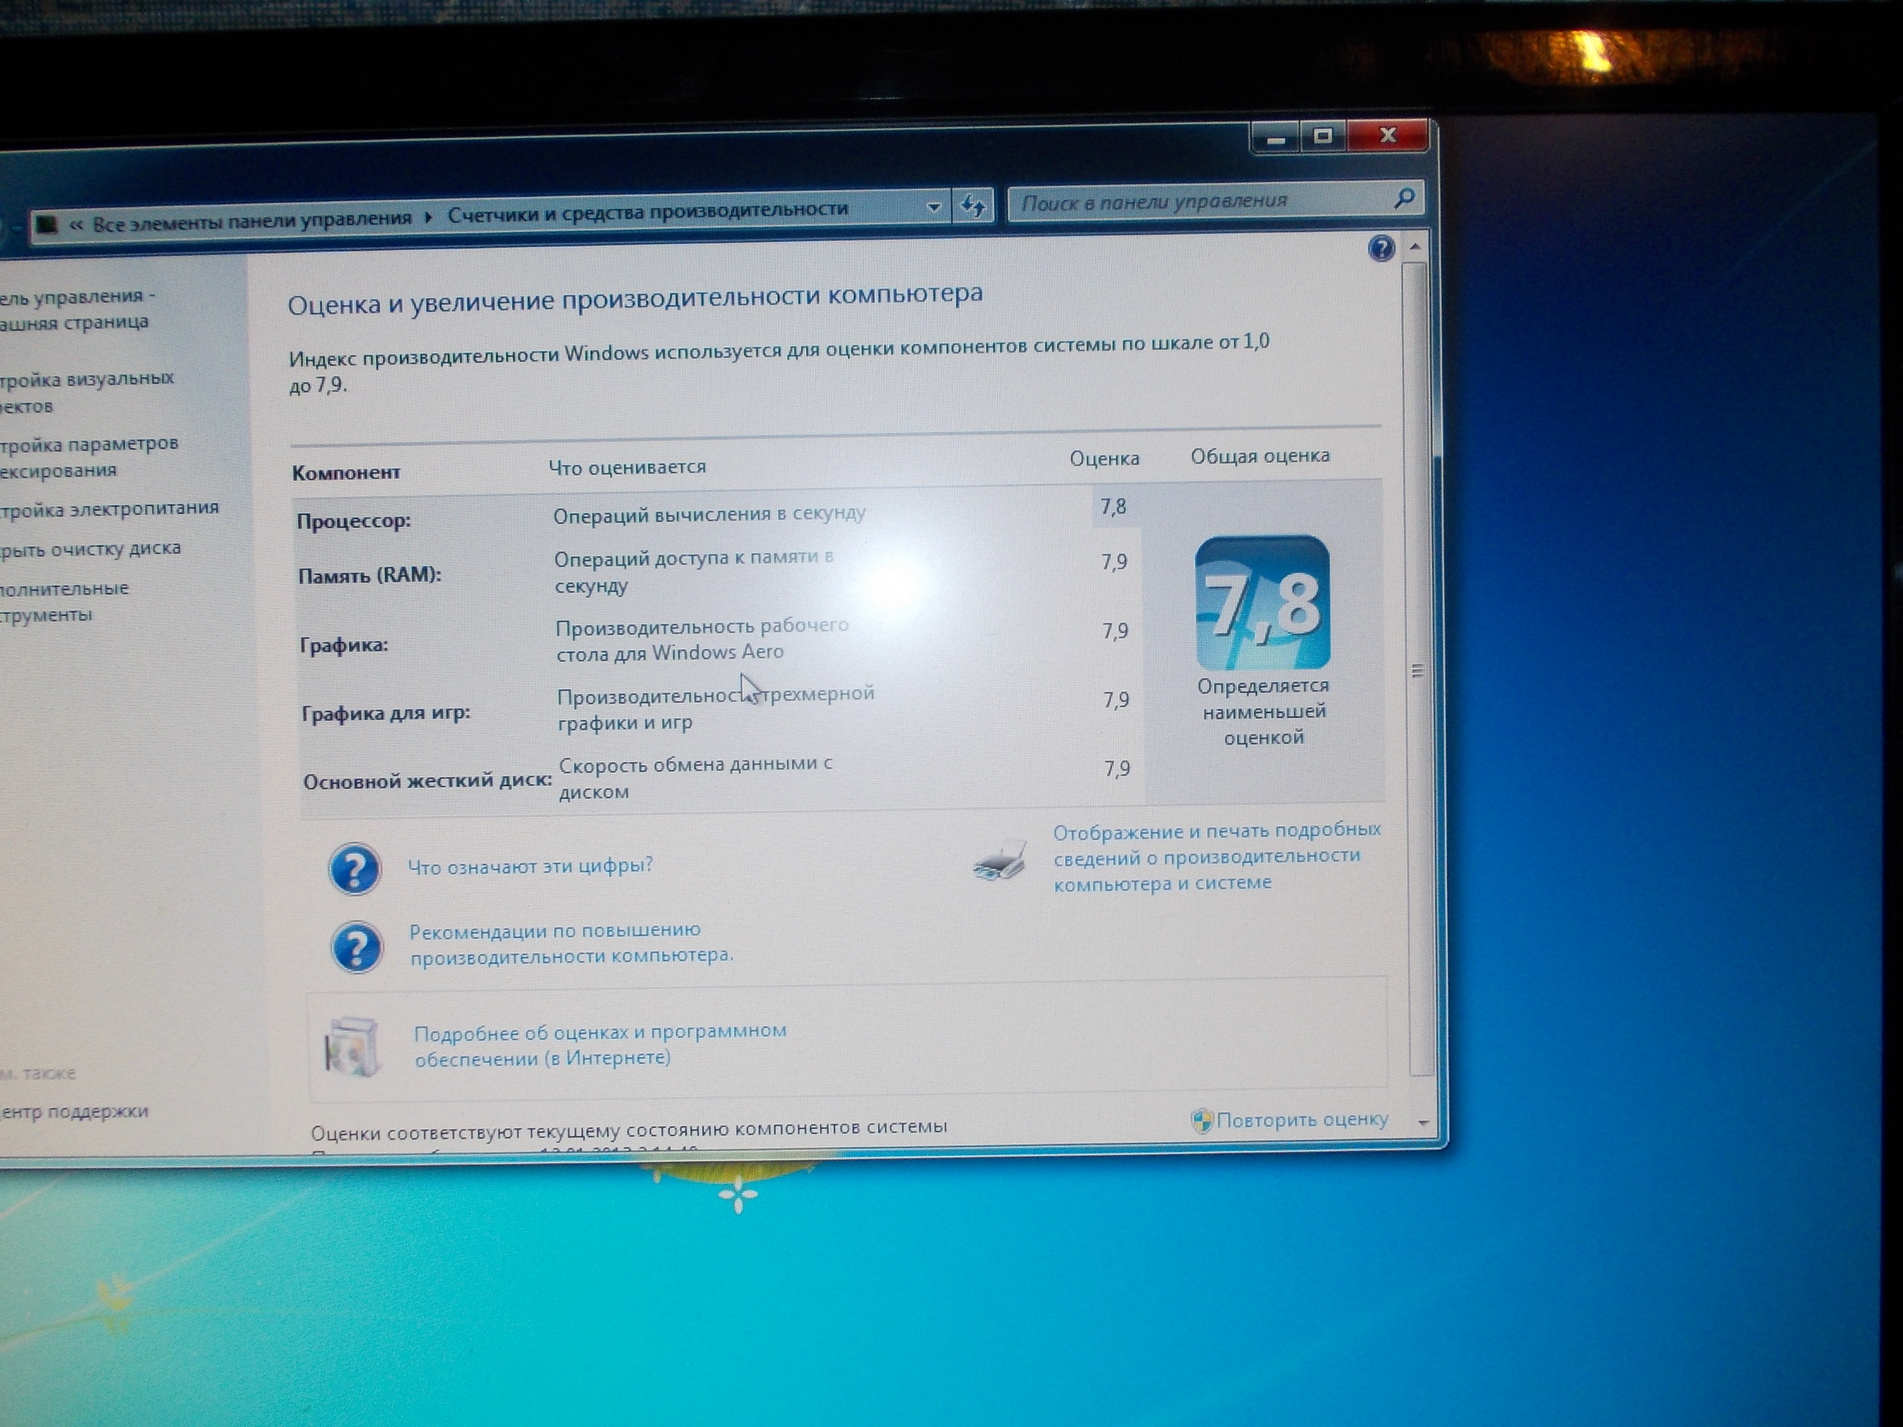The height and width of the screenshot is (1427, 1903).
Task: Open indexing options sidebar link
Action: pos(89,457)
